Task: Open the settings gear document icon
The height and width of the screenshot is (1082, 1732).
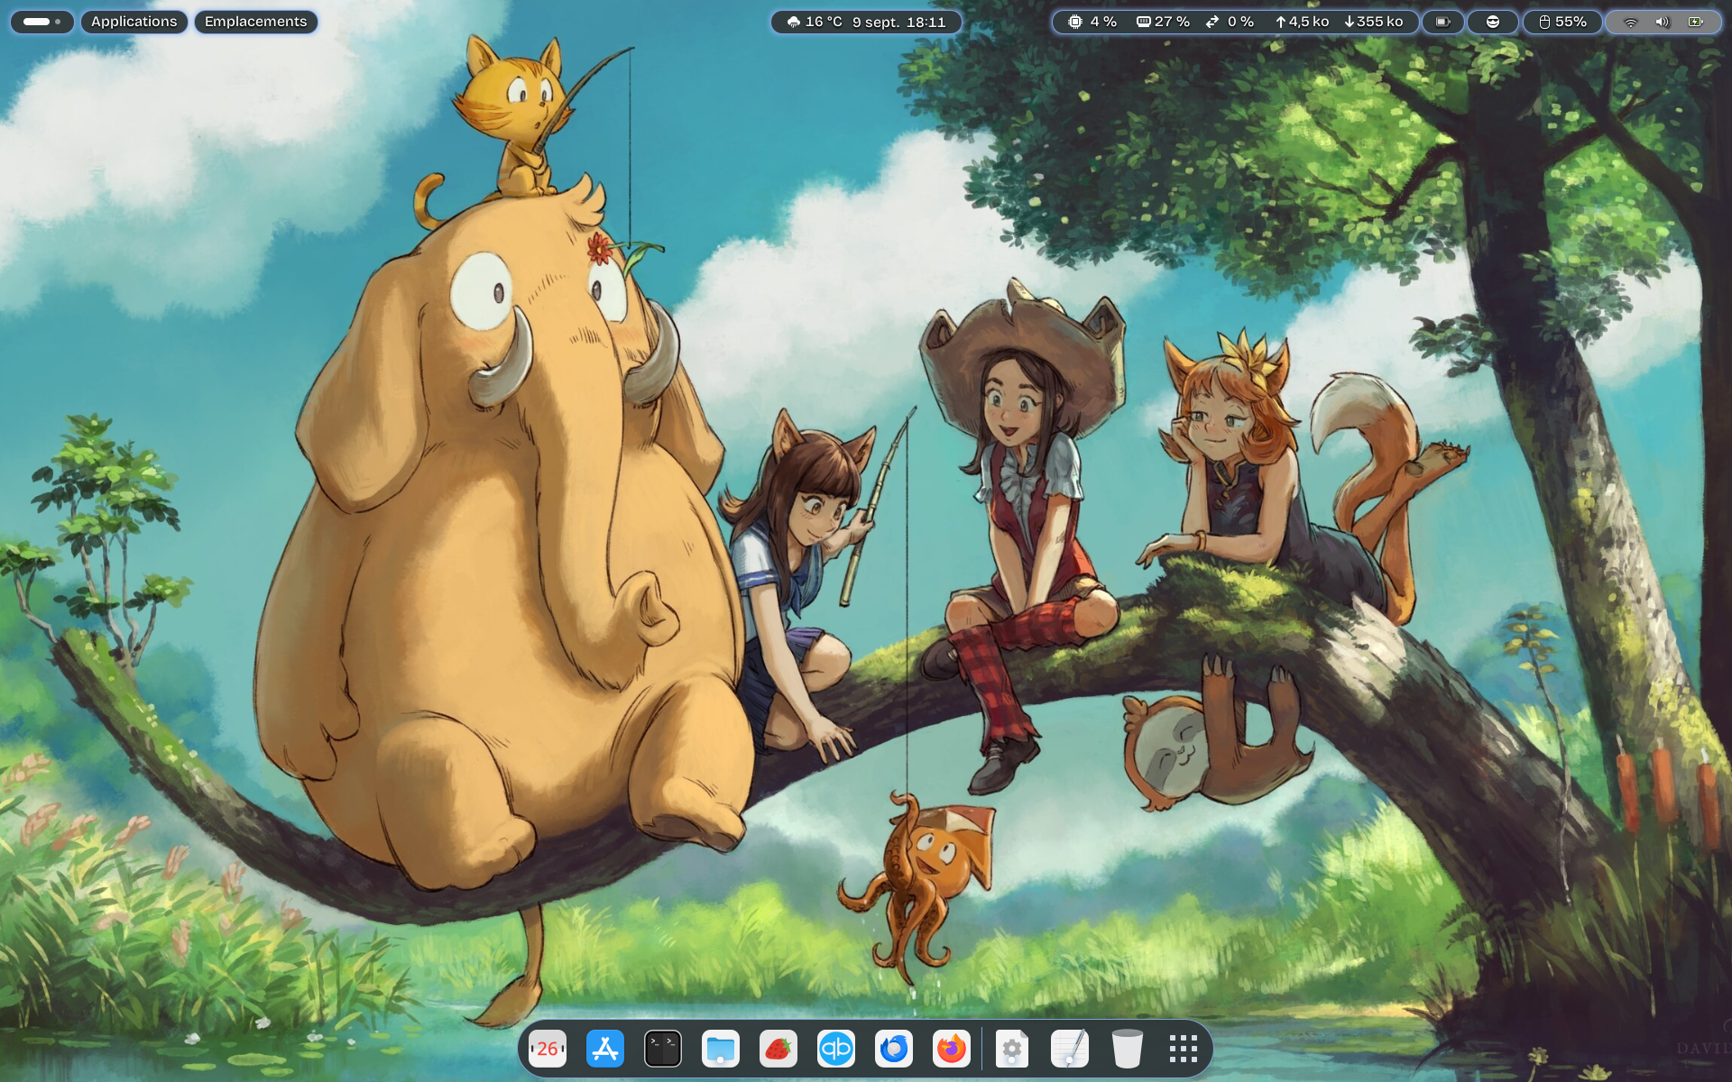Action: pos(1012,1049)
